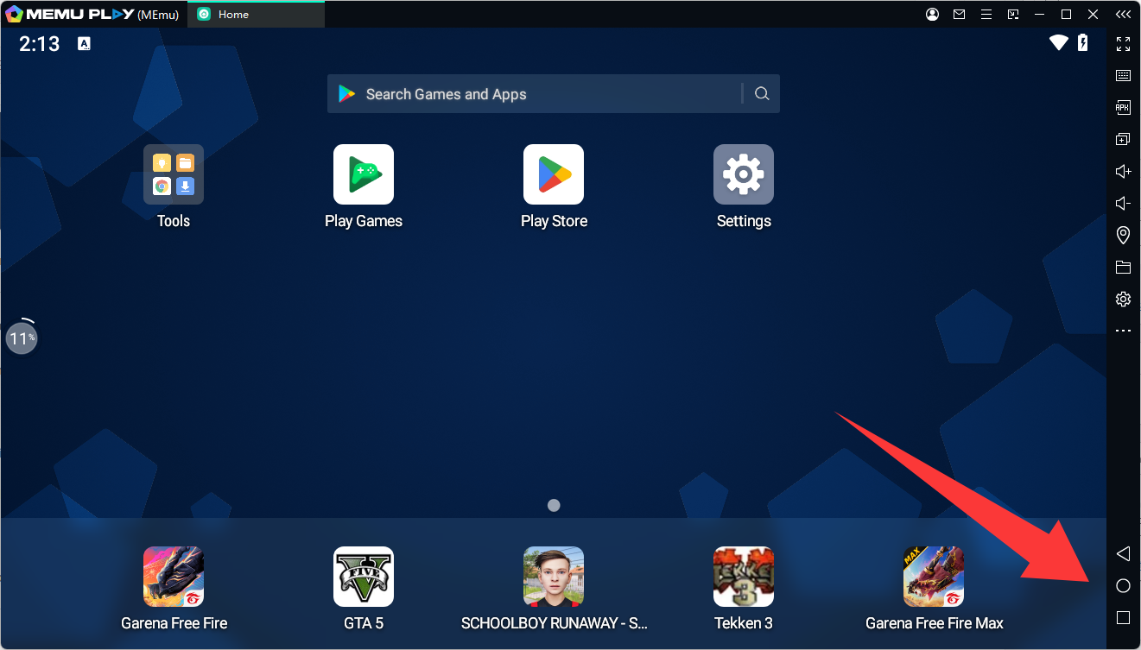
Task: Collapse the sidebar with the triple chevron
Action: pyautogui.click(x=1122, y=14)
